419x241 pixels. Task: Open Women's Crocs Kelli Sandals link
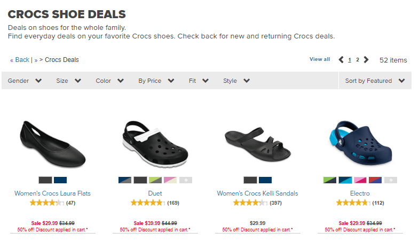257,193
